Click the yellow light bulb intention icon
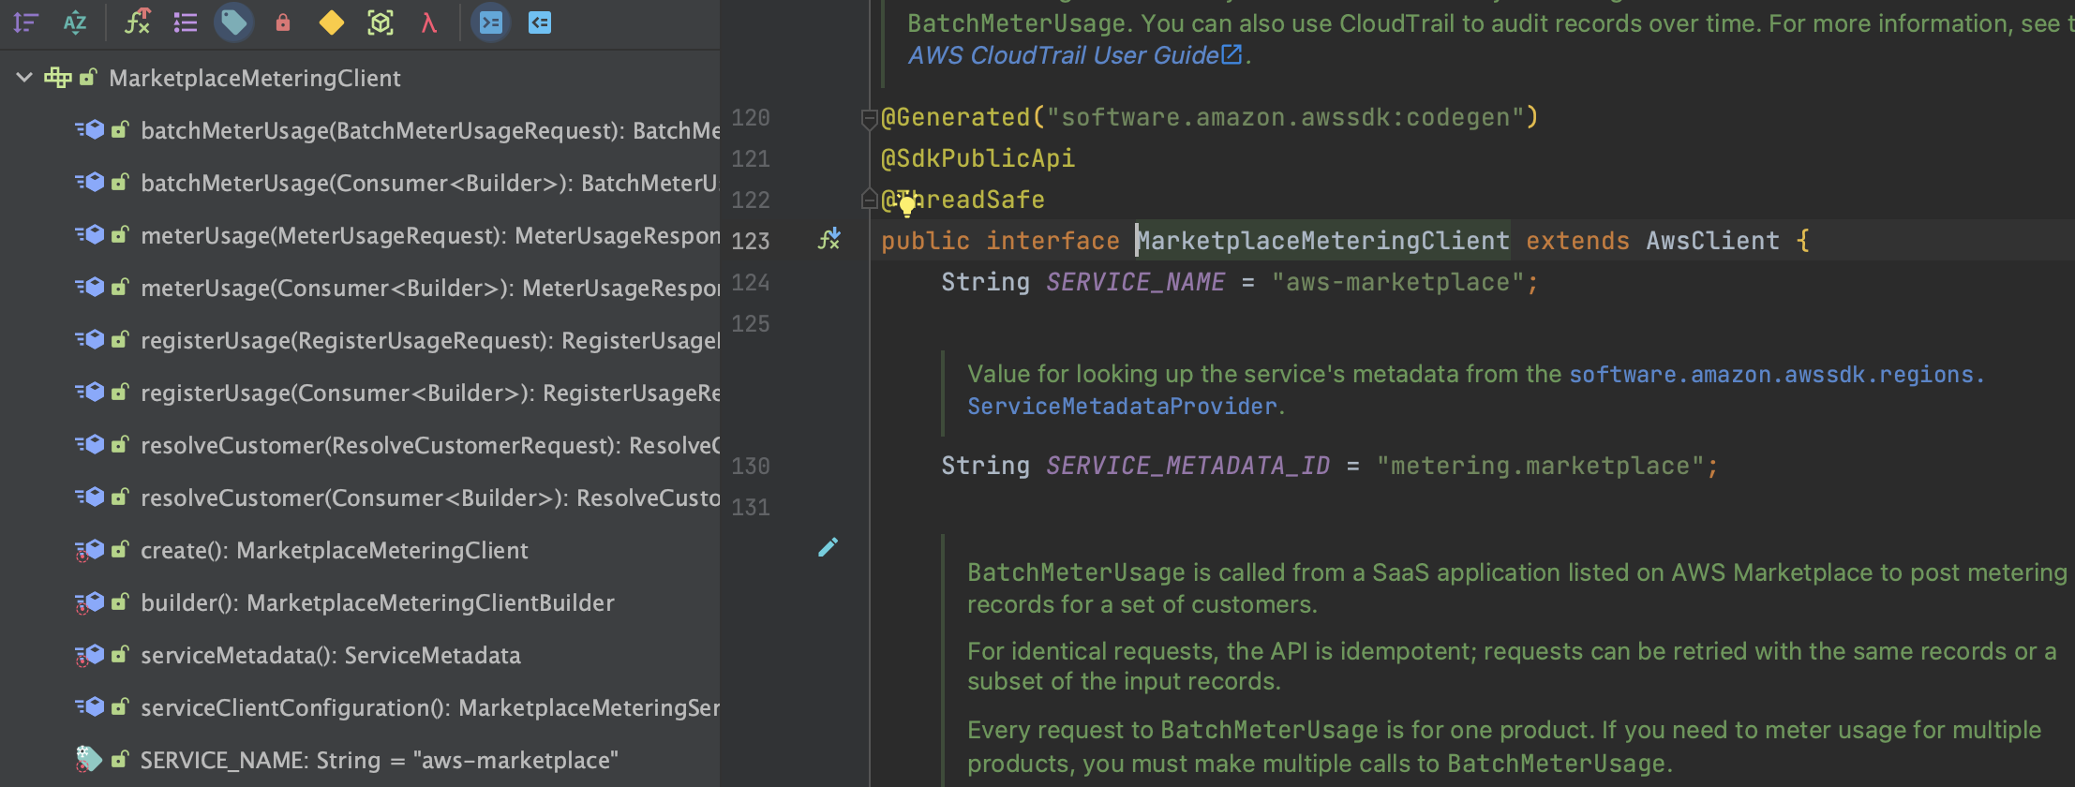Viewport: 2075px width, 787px height. [906, 205]
